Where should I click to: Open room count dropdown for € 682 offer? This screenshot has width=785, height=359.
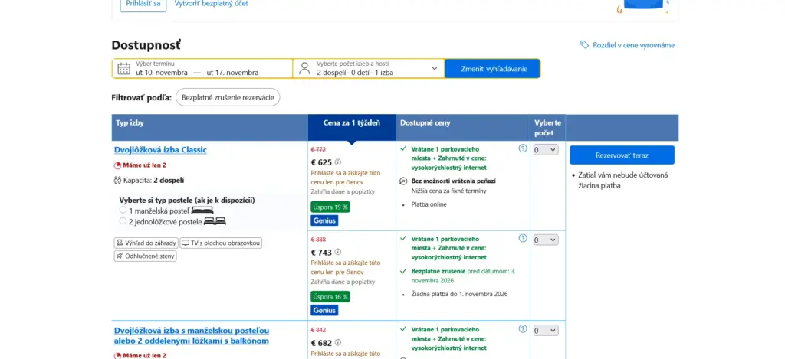coord(546,331)
